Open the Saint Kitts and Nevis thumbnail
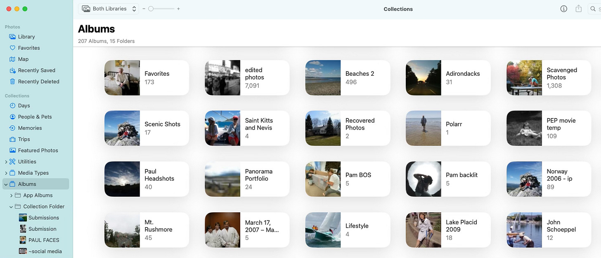This screenshot has height=258, width=601. point(222,128)
